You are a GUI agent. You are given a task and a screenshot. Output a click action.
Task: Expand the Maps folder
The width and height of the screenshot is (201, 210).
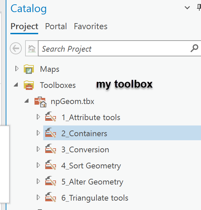pos(17,69)
